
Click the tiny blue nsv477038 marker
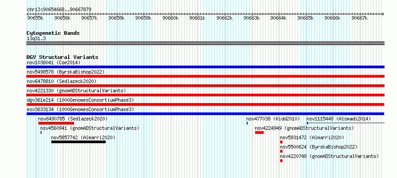pos(247,123)
